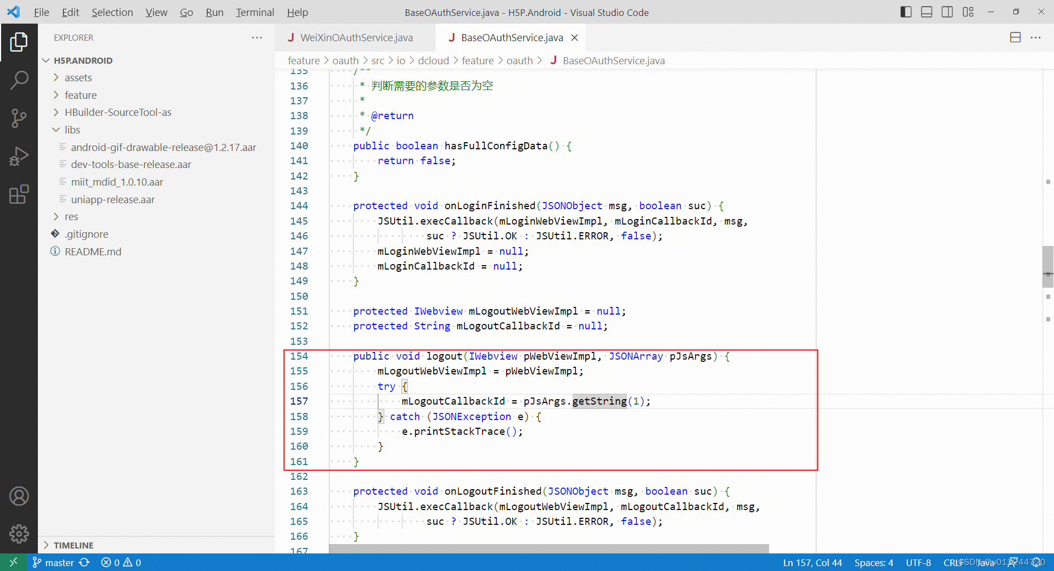
Task: Click Spaces: 4 indentation status item
Action: 873,562
